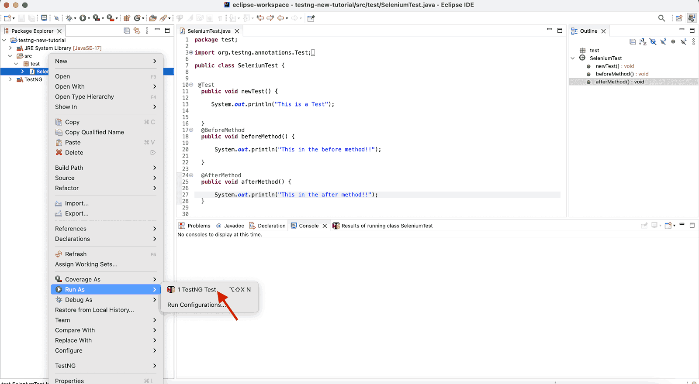Place cursor on line 13 println statement
Viewport: 699px width, 384px height.
tap(273, 104)
